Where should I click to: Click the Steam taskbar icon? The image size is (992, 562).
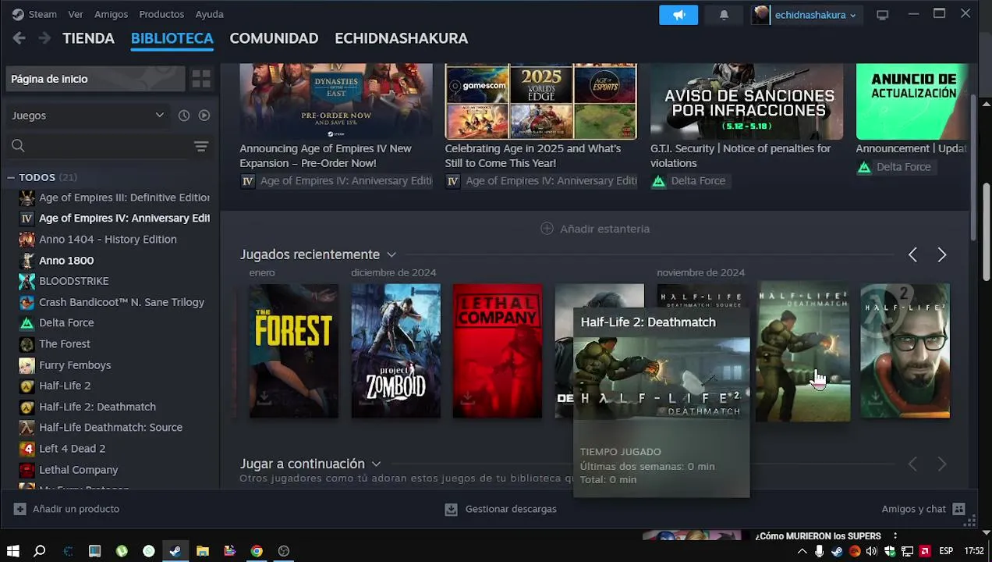[x=175, y=551]
